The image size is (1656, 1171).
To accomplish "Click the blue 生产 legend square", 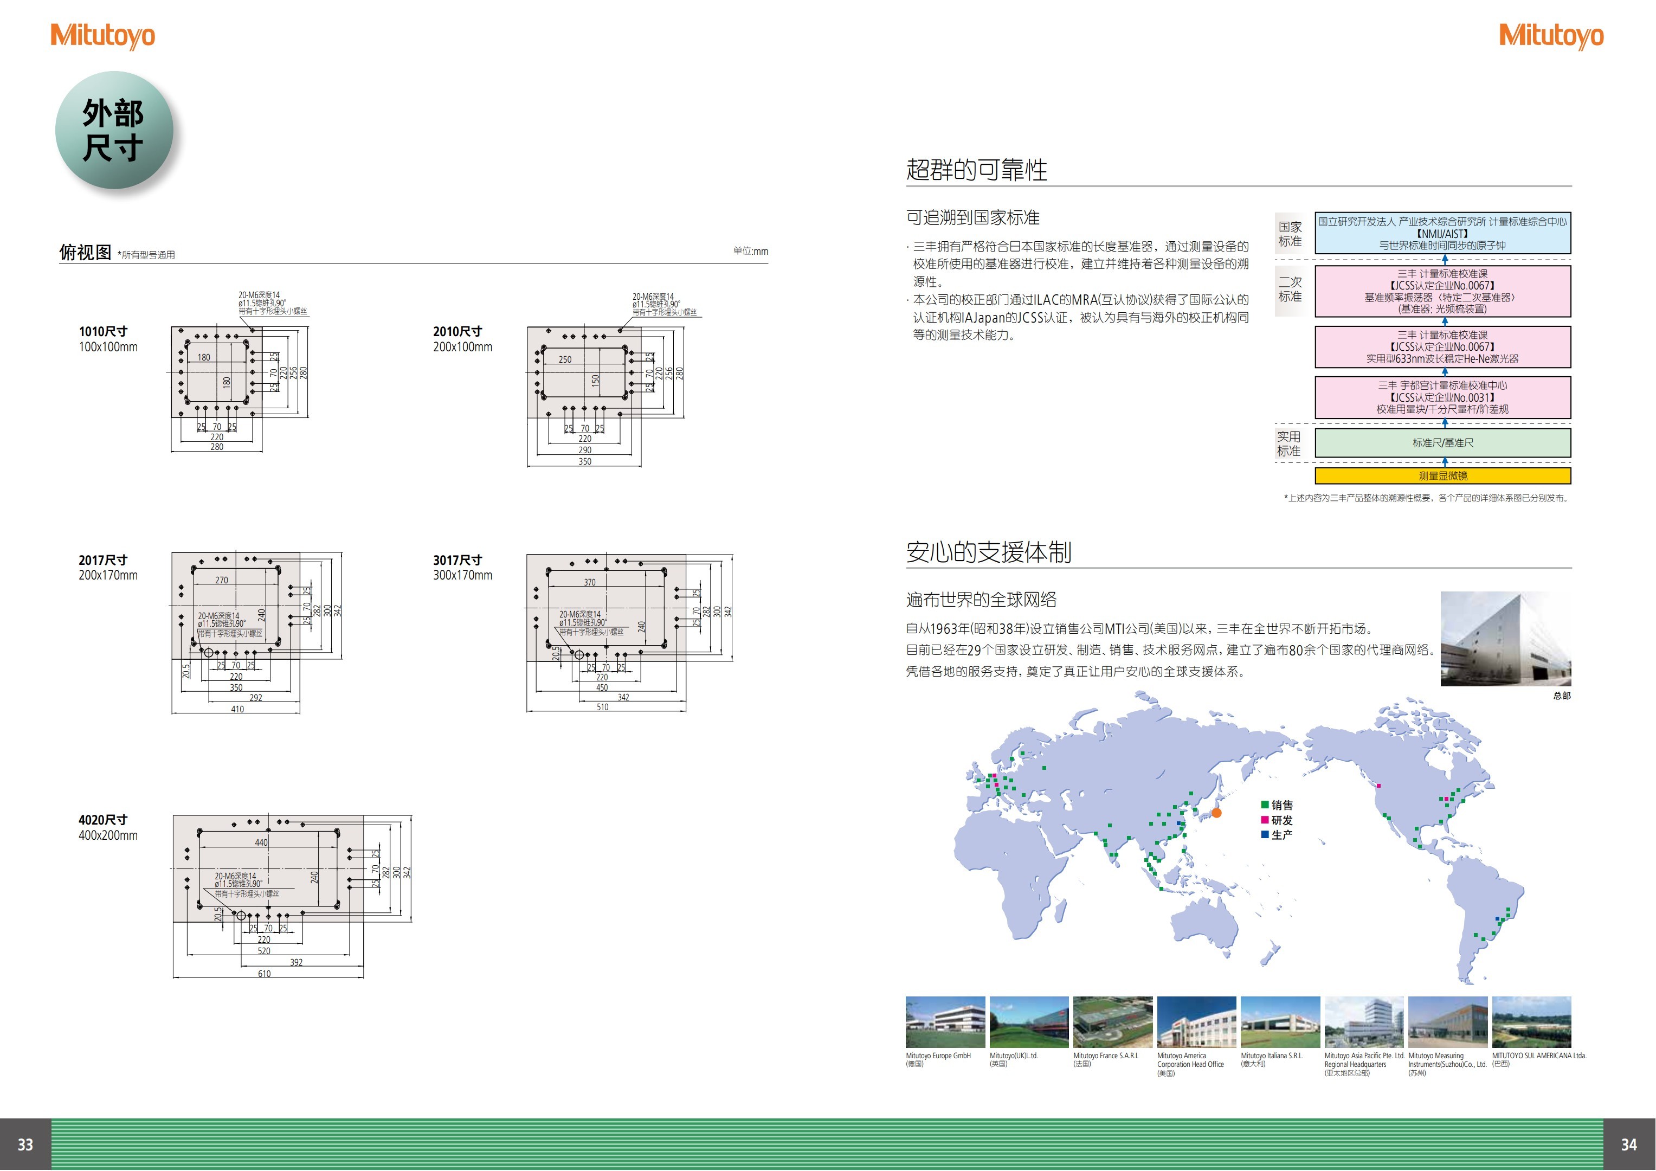I will point(1264,834).
